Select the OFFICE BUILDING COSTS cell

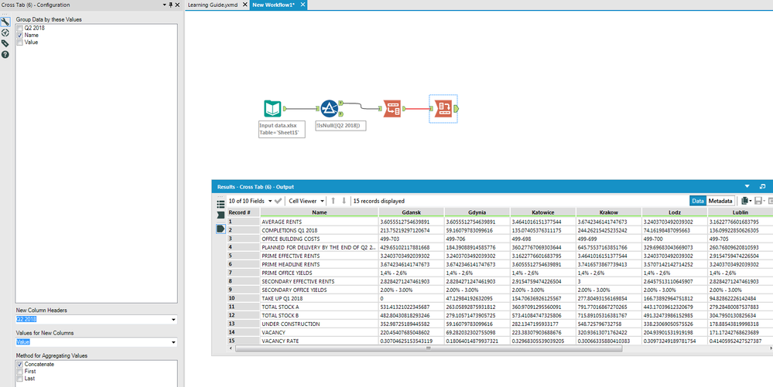319,239
